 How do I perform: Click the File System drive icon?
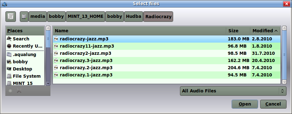point(9,76)
